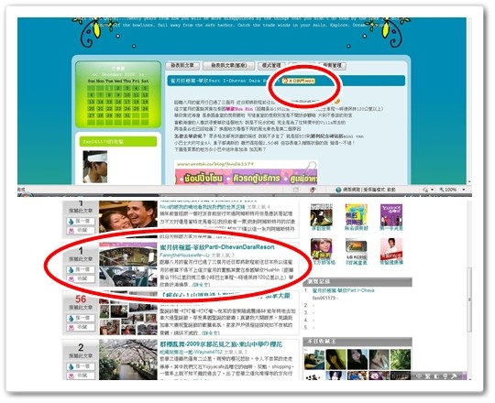Viewport: 495px width, 403px height.
Task: Click the 發表新文章 button
Action: click(x=182, y=66)
